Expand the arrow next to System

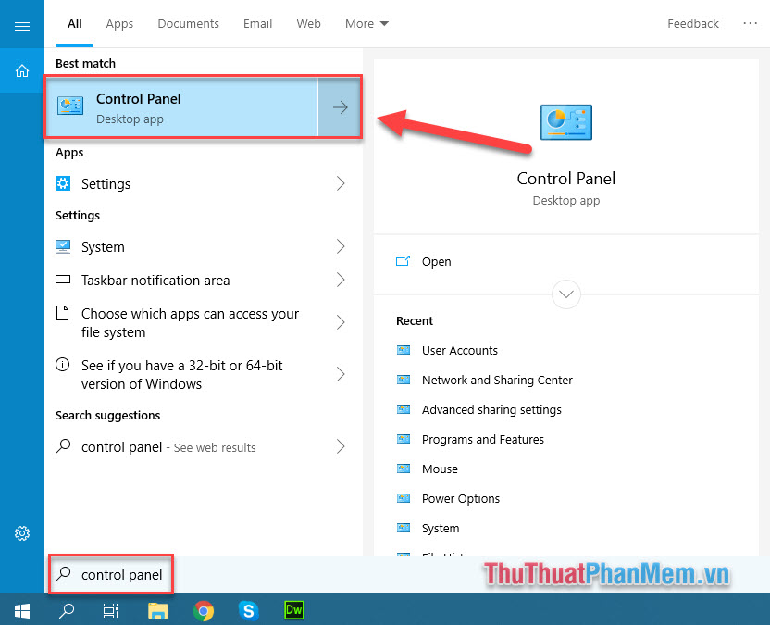340,247
